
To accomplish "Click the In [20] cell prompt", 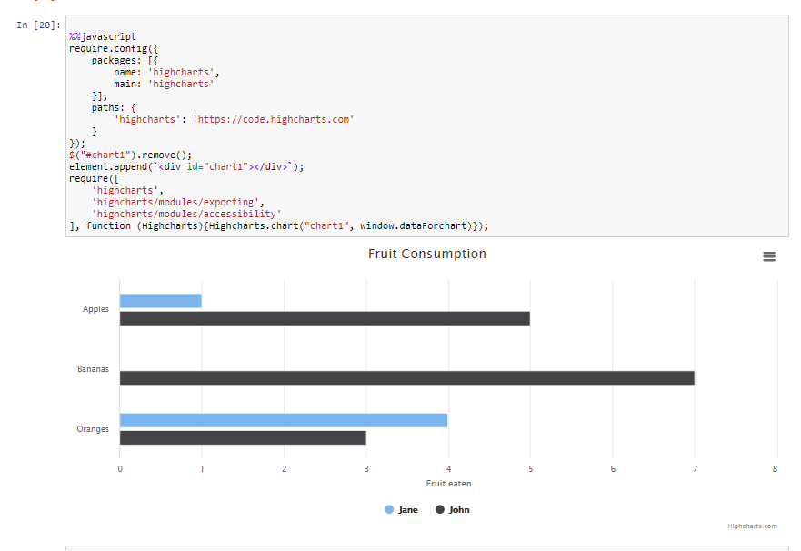I will point(38,25).
